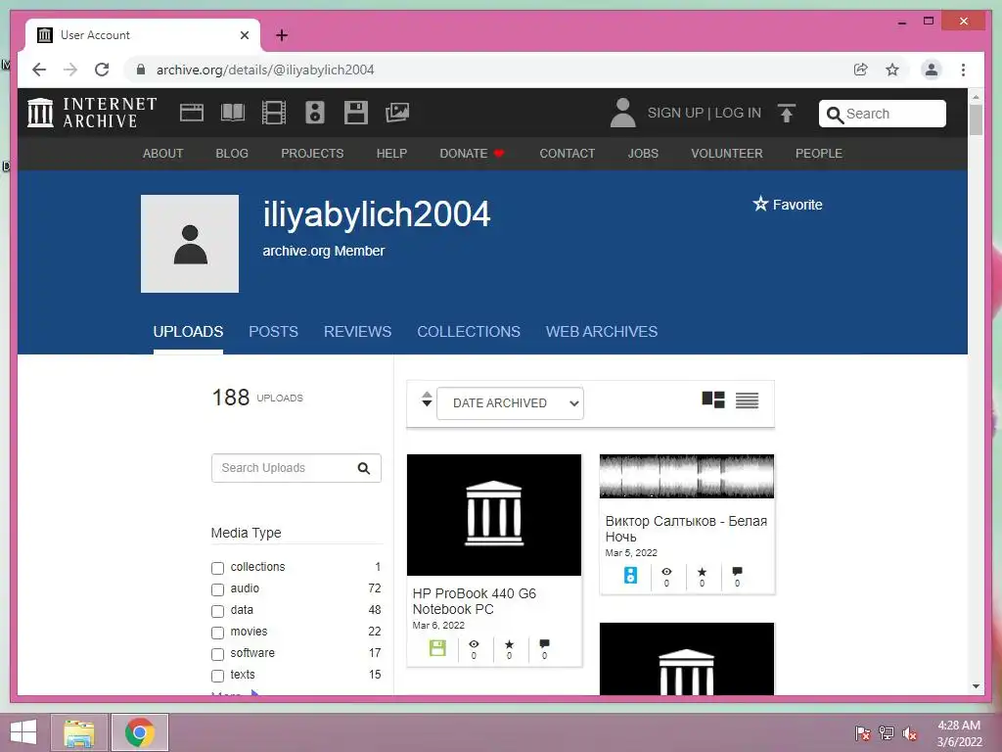Open Chrome profile icon

click(x=932, y=70)
